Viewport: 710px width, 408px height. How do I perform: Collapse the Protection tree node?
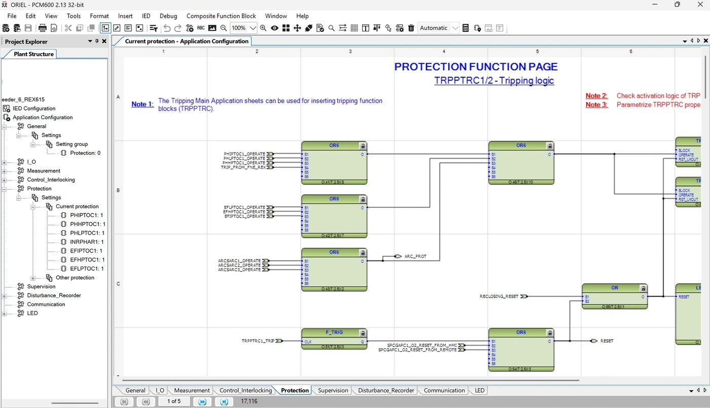[x=4, y=189]
